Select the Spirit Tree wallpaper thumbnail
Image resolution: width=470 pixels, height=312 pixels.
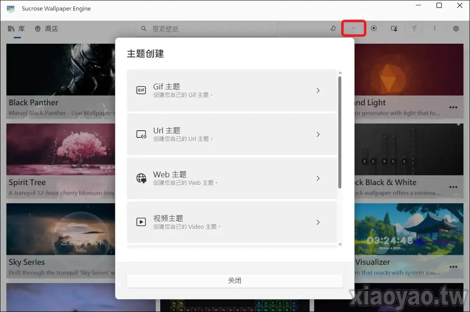[x=60, y=149]
